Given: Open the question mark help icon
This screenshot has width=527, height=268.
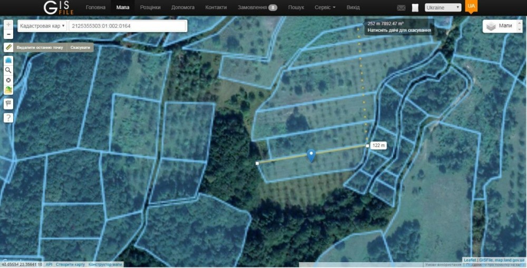Looking at the screenshot, I should pyautogui.click(x=8, y=118).
